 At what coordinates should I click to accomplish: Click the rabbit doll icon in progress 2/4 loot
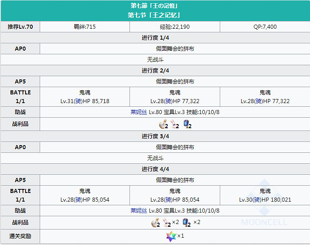(x=175, y=124)
